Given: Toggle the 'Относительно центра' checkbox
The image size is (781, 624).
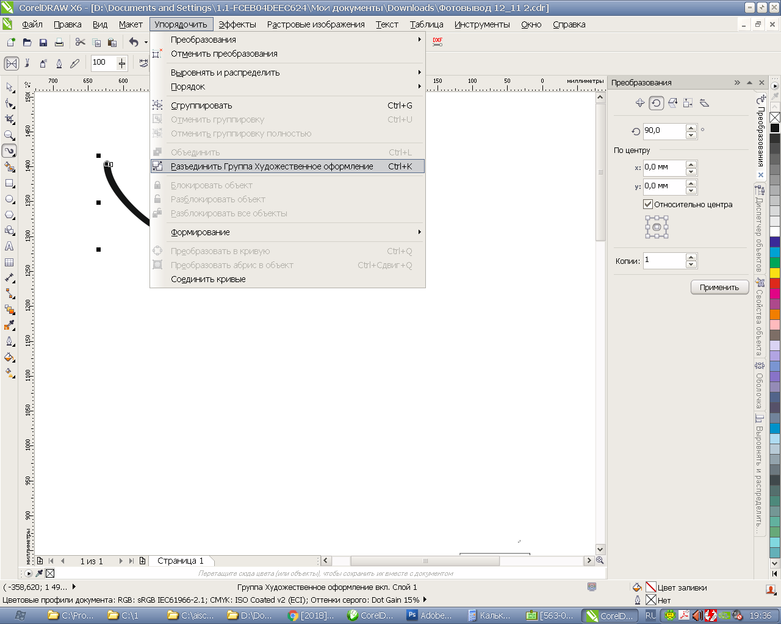Looking at the screenshot, I should click(648, 204).
